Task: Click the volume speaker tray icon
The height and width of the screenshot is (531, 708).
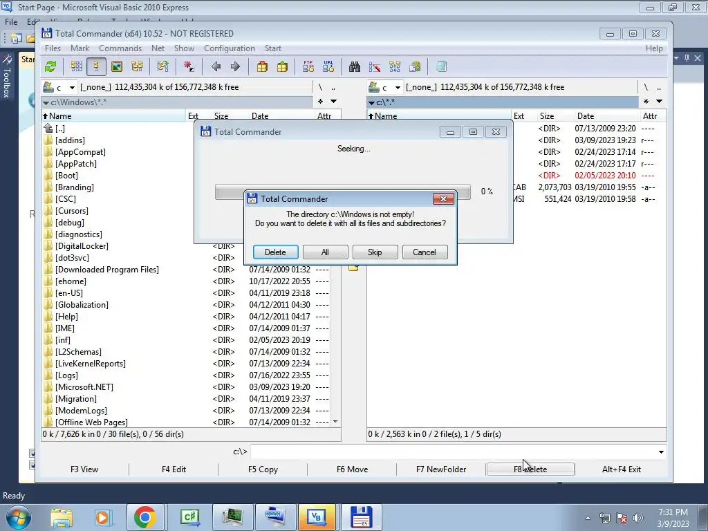Action: [638, 518]
